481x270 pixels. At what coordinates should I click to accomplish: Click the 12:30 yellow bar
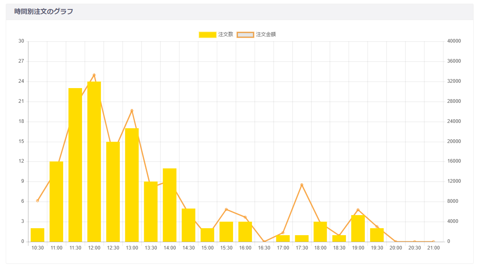click(x=113, y=192)
